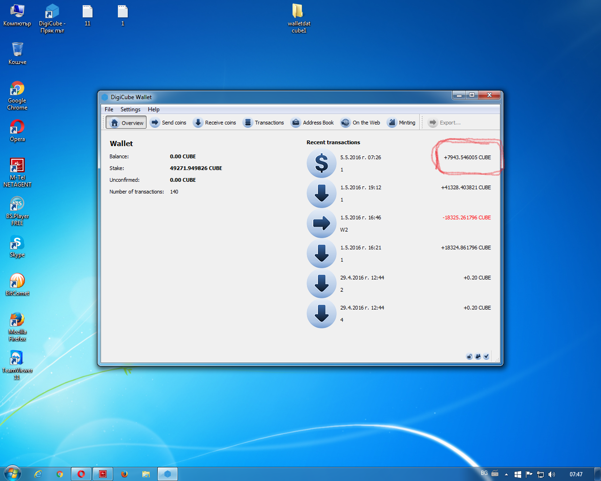
Task: Open the File menu
Action: pyautogui.click(x=109, y=109)
